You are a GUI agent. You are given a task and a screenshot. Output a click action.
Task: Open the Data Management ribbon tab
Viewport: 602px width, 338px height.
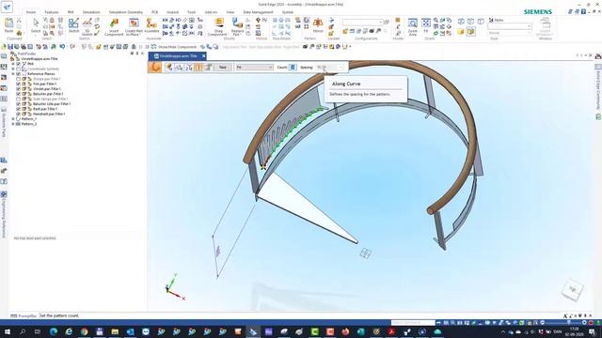tap(258, 12)
